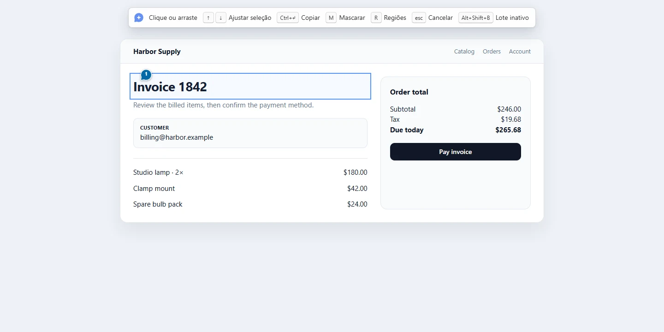Image resolution: width=664 pixels, height=332 pixels.
Task: Open the Orders nav link
Action: tap(492, 52)
